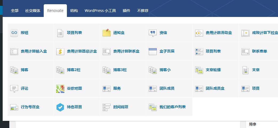Click the 费用计数滑动盒 label
The height and width of the screenshot is (128, 278).
coord(219,33)
